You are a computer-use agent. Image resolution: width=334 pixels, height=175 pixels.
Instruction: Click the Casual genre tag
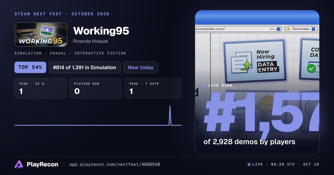pos(58,53)
